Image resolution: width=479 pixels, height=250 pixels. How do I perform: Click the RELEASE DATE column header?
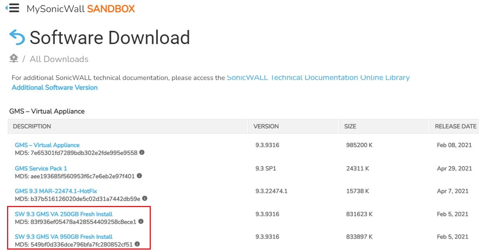(455, 126)
